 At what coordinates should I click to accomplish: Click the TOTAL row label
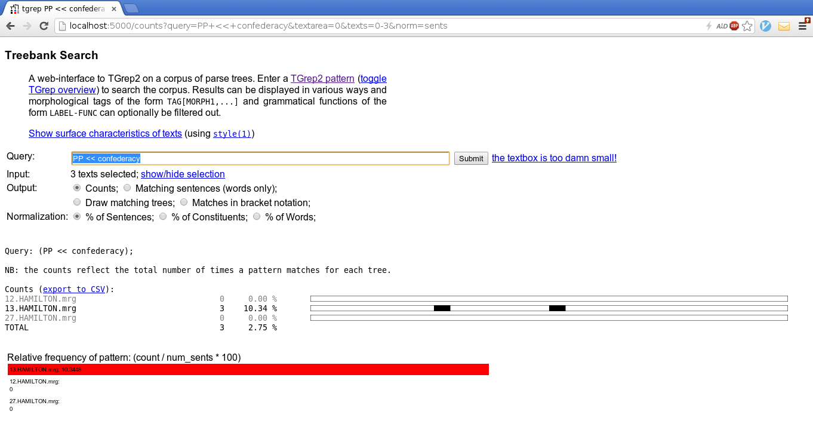click(17, 327)
